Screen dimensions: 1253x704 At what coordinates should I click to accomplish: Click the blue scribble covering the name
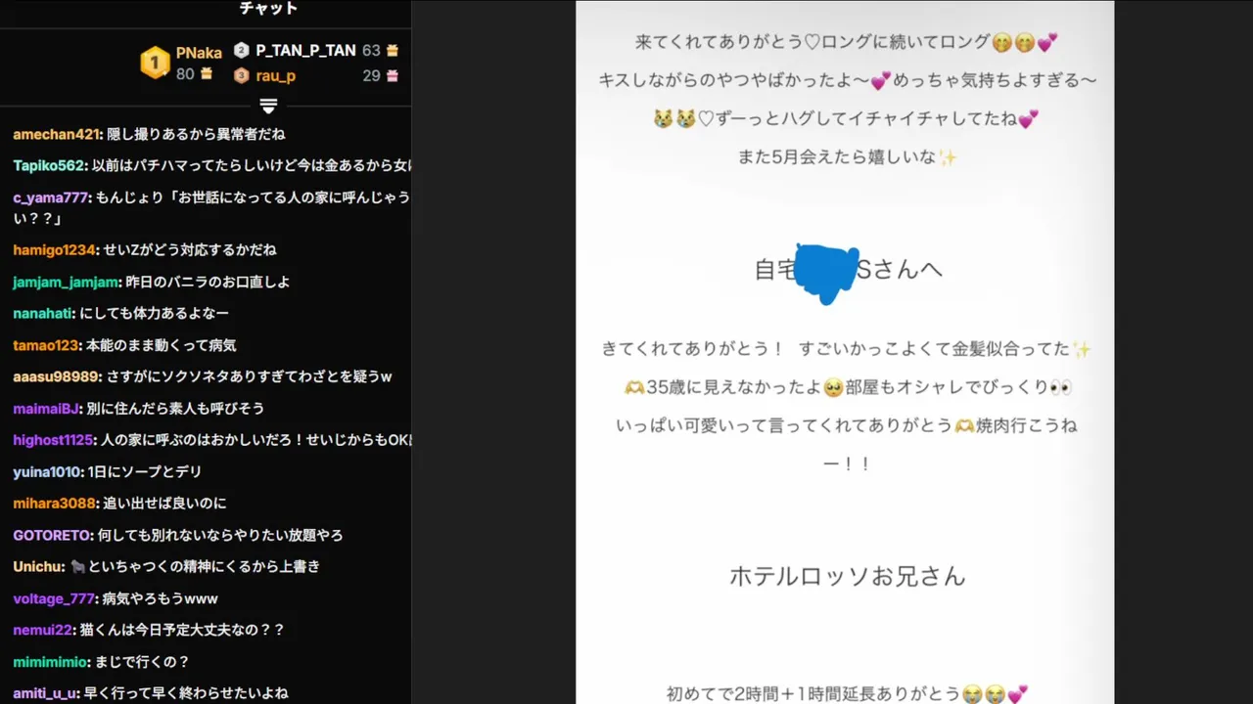pos(827,272)
